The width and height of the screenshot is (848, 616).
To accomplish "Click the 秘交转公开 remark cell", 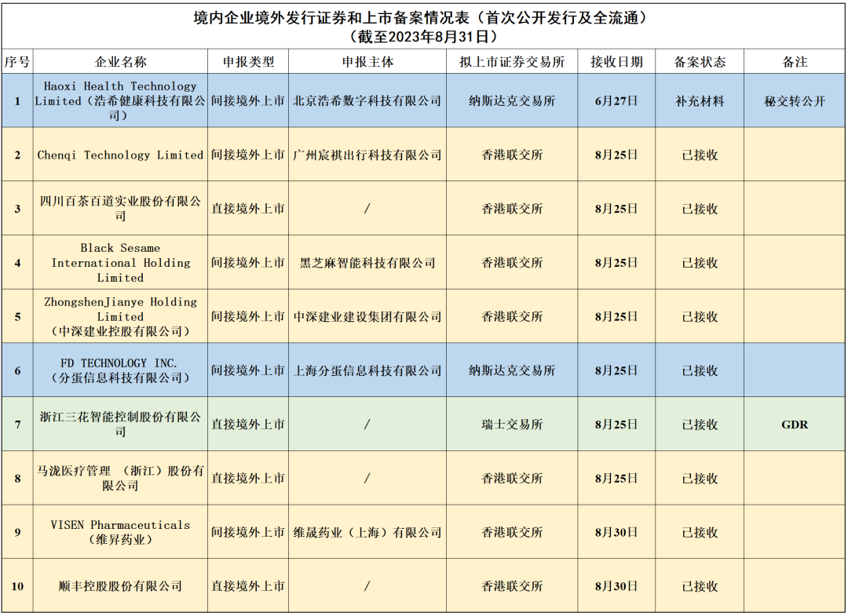I will pyautogui.click(x=795, y=101).
